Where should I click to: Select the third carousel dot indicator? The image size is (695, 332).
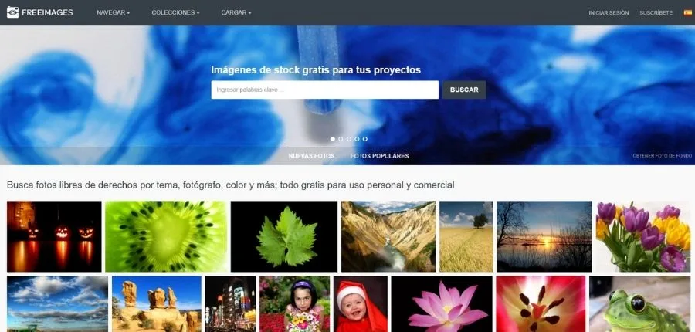pos(349,139)
